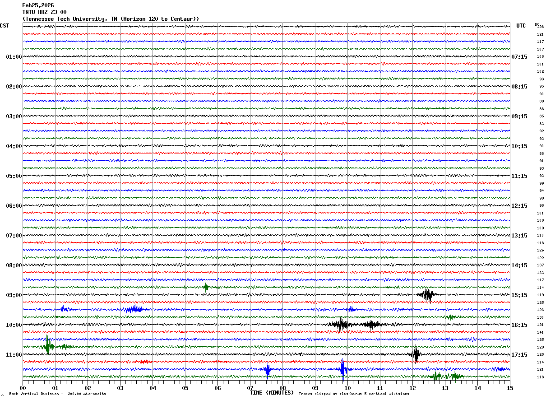Select the 06:00 CST time label

[x=14, y=206]
